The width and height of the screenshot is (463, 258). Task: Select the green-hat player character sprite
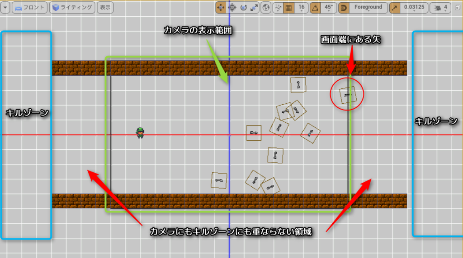[140, 133]
